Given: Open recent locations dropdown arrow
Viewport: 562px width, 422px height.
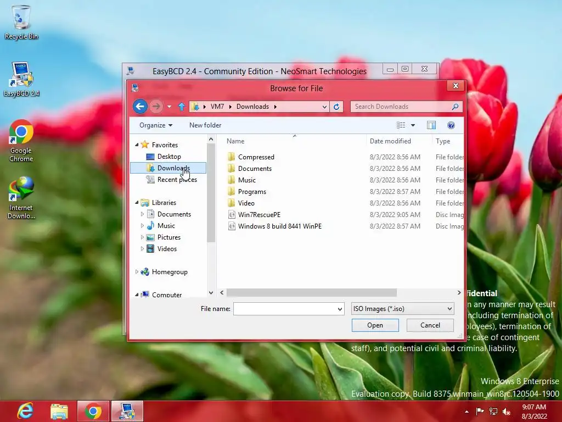Looking at the screenshot, I should (169, 107).
